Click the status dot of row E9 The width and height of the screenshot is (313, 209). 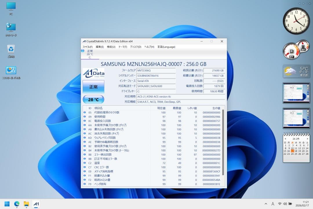click(x=85, y=171)
